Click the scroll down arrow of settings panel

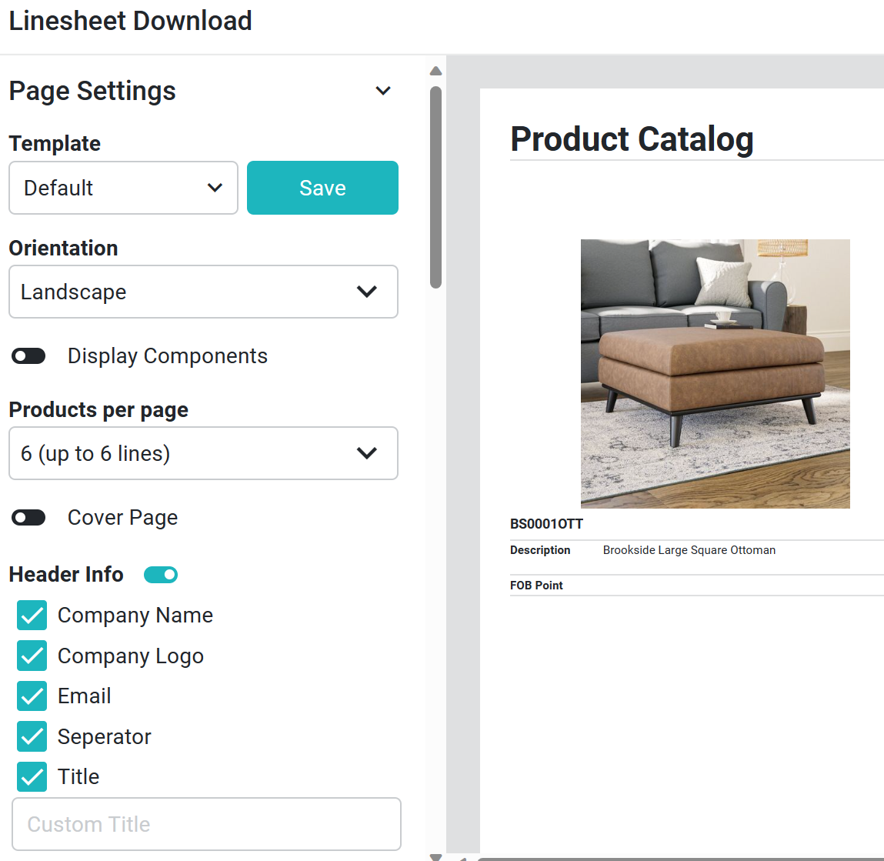click(x=435, y=856)
